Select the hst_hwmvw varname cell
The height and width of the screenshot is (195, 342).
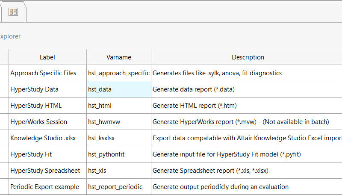tap(119, 122)
